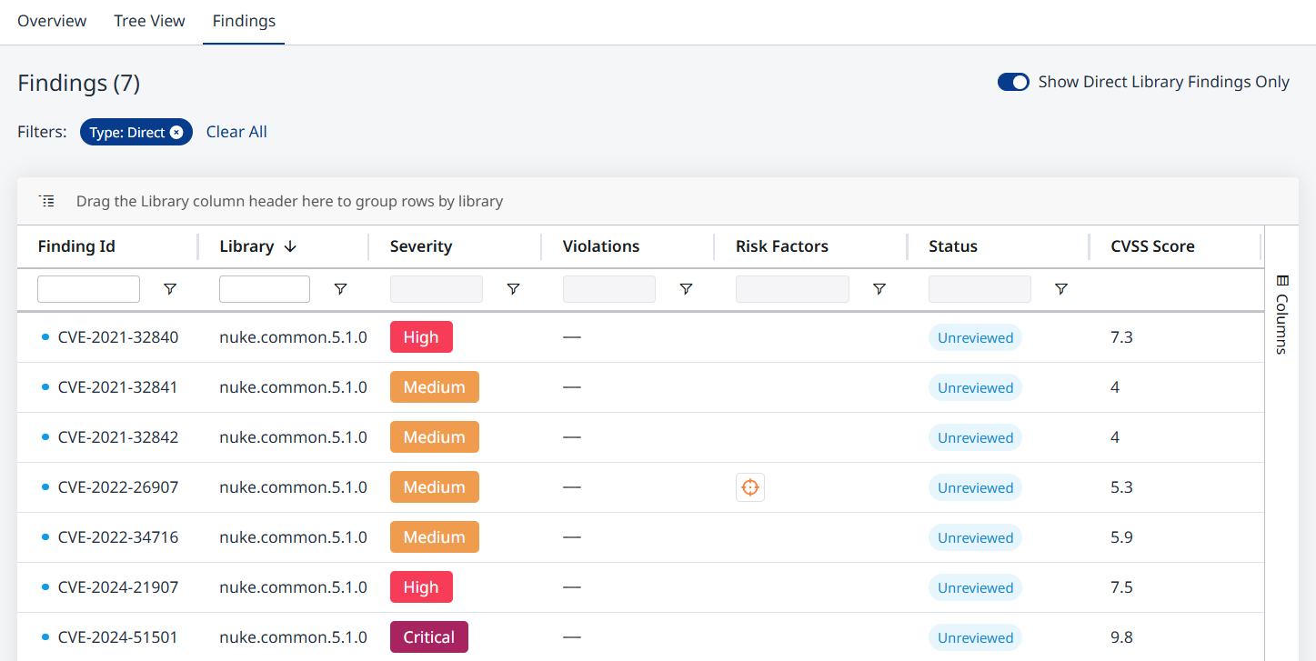Click the Violations column filter icon
Screen dimensions: 1316x661
point(686,289)
